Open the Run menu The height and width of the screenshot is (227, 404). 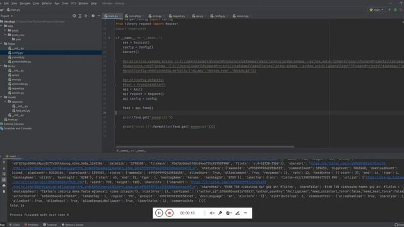pyautogui.click(x=57, y=3)
